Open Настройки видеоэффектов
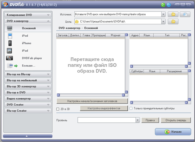The width and height of the screenshot is (195, 142). [x=104, y=108]
